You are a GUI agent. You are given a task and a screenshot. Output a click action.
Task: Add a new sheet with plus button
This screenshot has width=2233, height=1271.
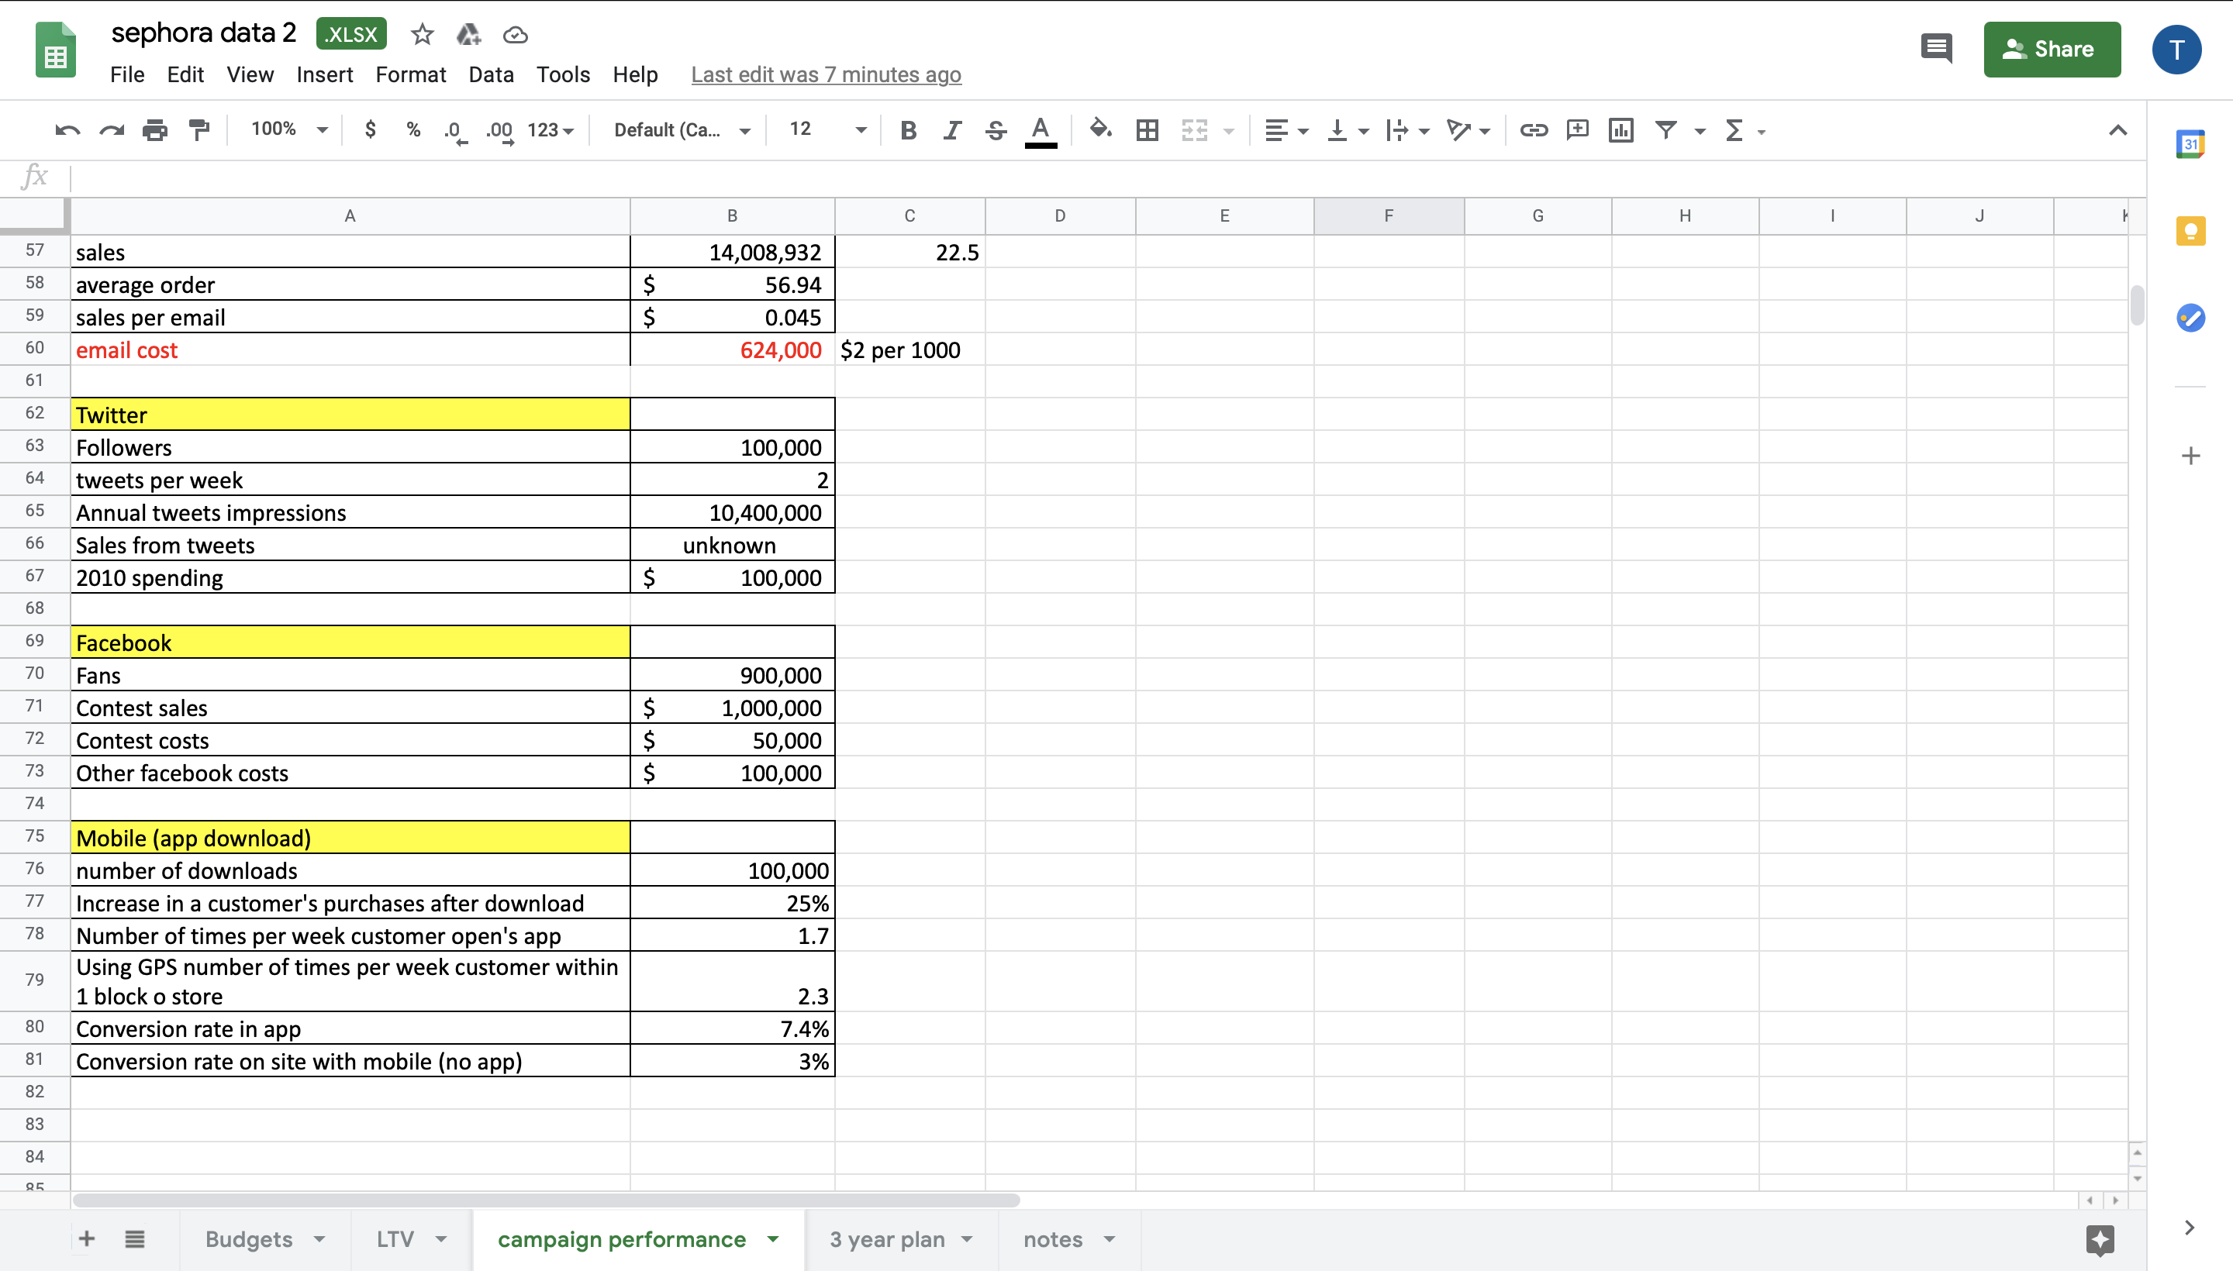coord(87,1238)
